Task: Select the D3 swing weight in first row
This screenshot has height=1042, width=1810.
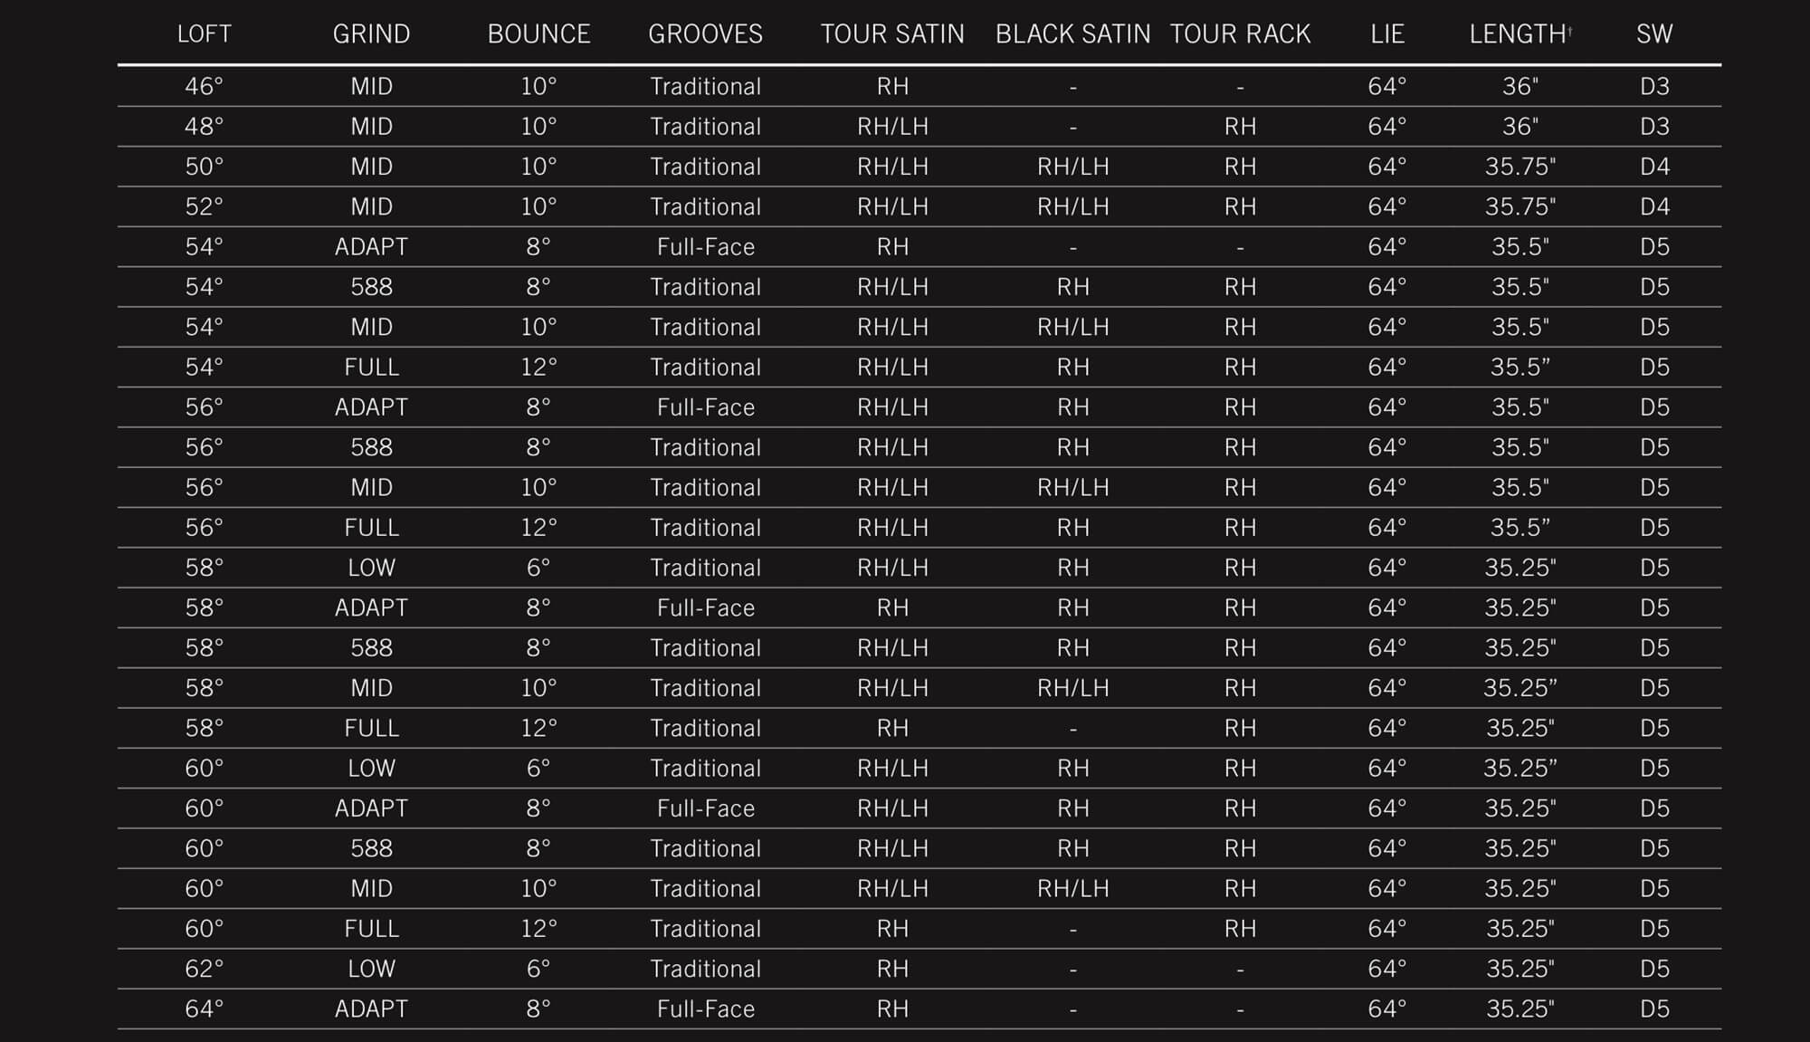Action: [x=1654, y=87]
